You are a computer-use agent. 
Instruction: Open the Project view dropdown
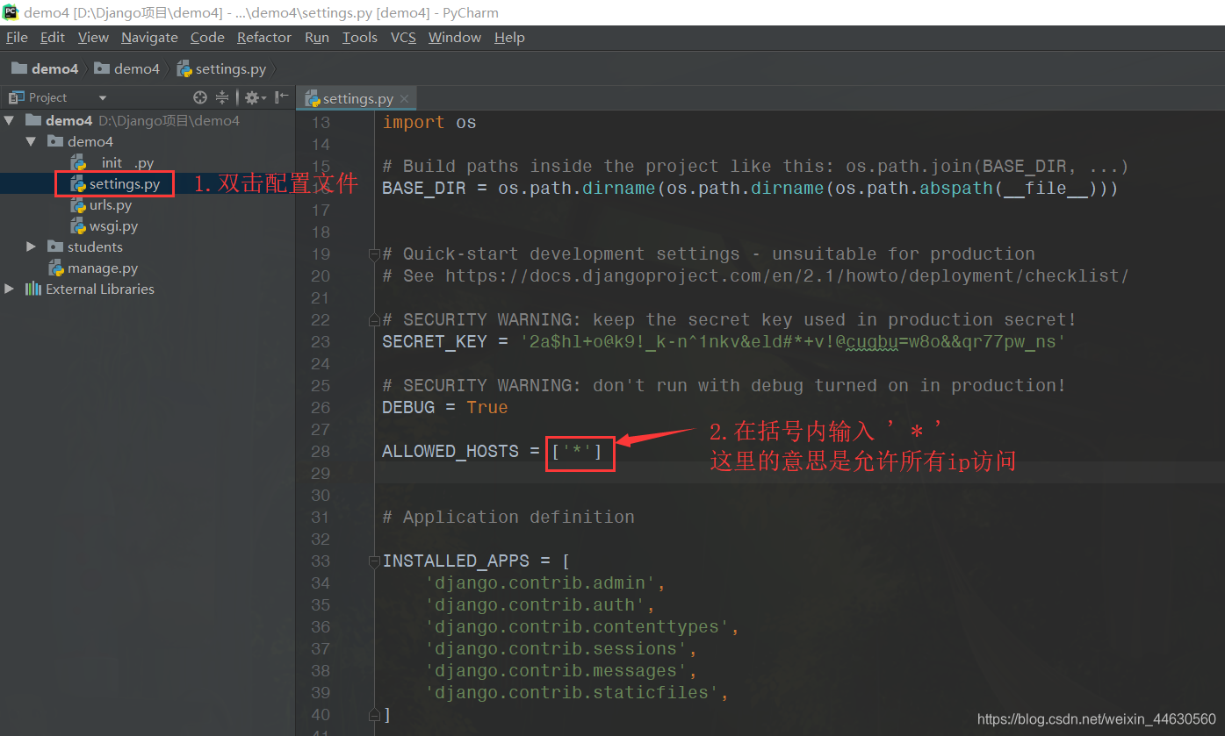(x=103, y=97)
